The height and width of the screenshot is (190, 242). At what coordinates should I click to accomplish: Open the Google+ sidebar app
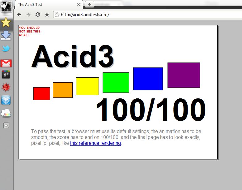pos(6,75)
